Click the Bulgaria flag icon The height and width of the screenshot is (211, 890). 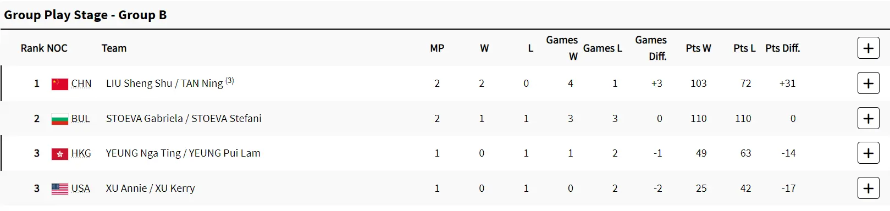pos(59,119)
